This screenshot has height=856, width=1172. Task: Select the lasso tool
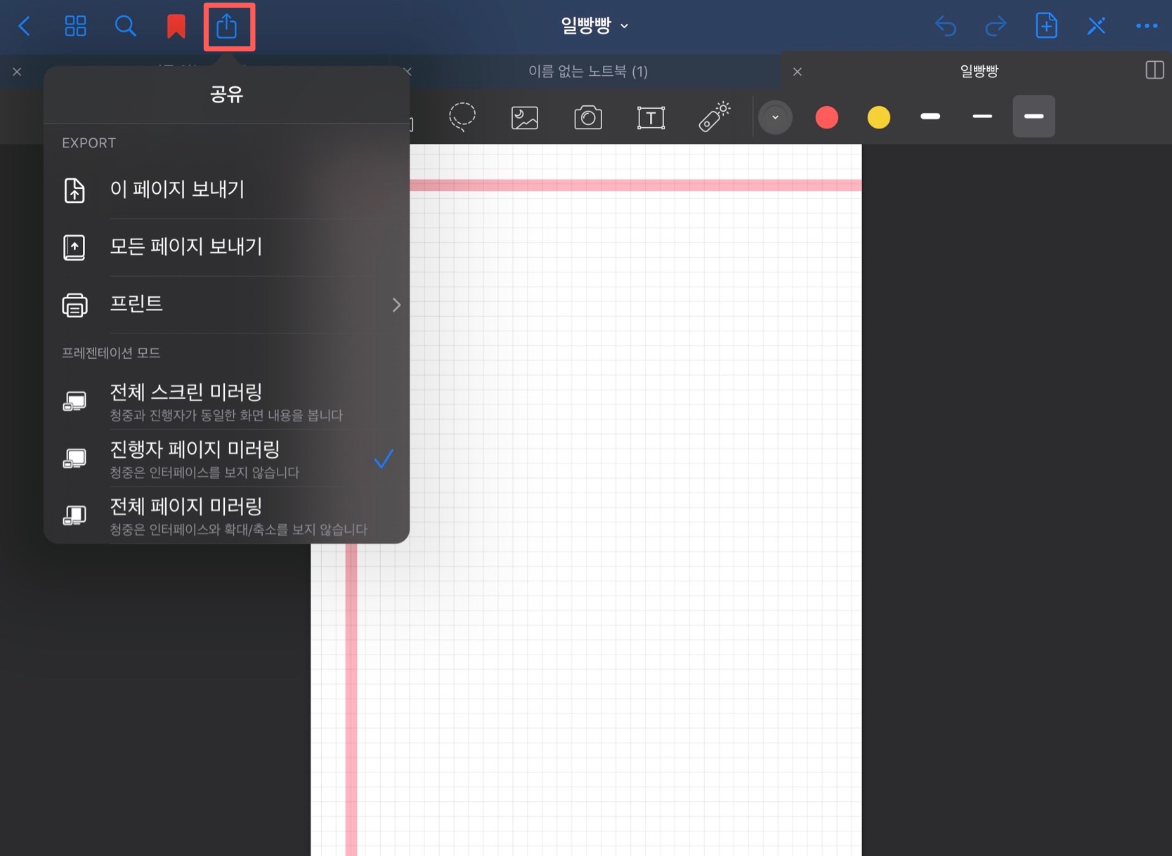pyautogui.click(x=462, y=117)
